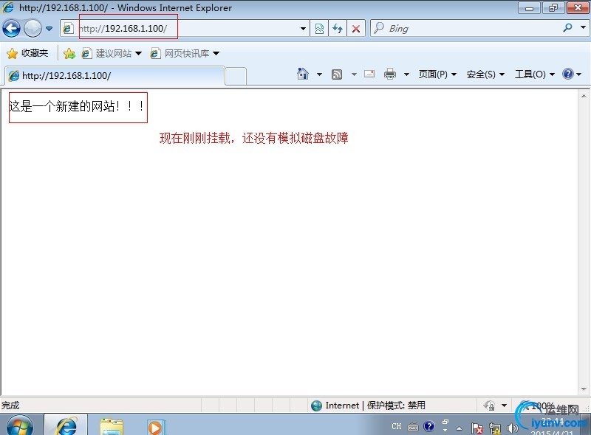Refresh the page with the refresh icon
The width and height of the screenshot is (591, 435).
pyautogui.click(x=338, y=29)
